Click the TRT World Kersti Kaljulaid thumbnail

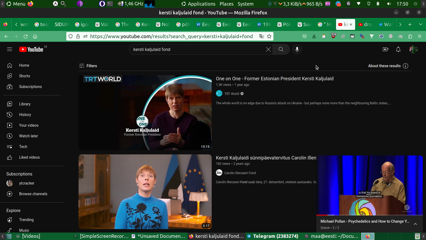pos(145,113)
